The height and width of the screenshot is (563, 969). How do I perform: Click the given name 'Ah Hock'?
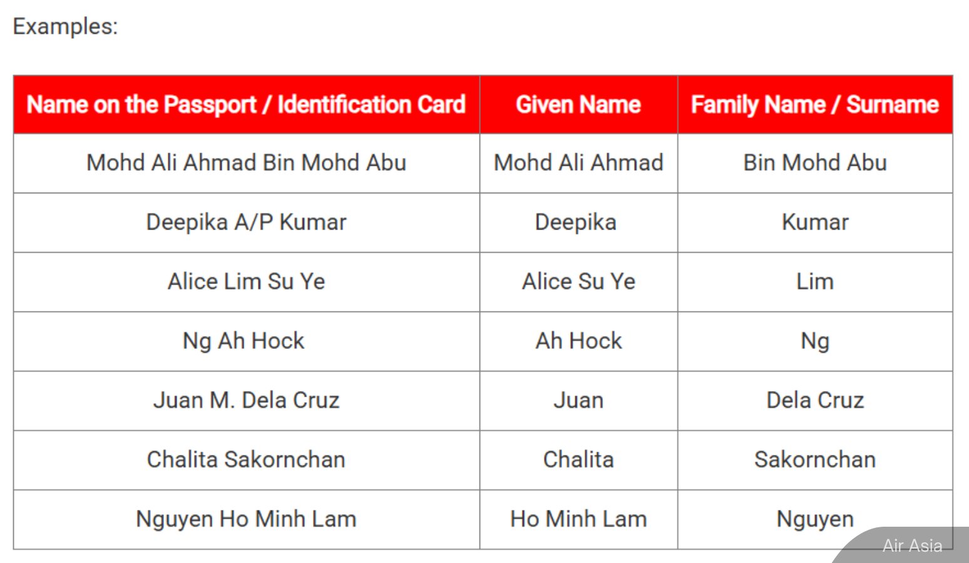(578, 342)
